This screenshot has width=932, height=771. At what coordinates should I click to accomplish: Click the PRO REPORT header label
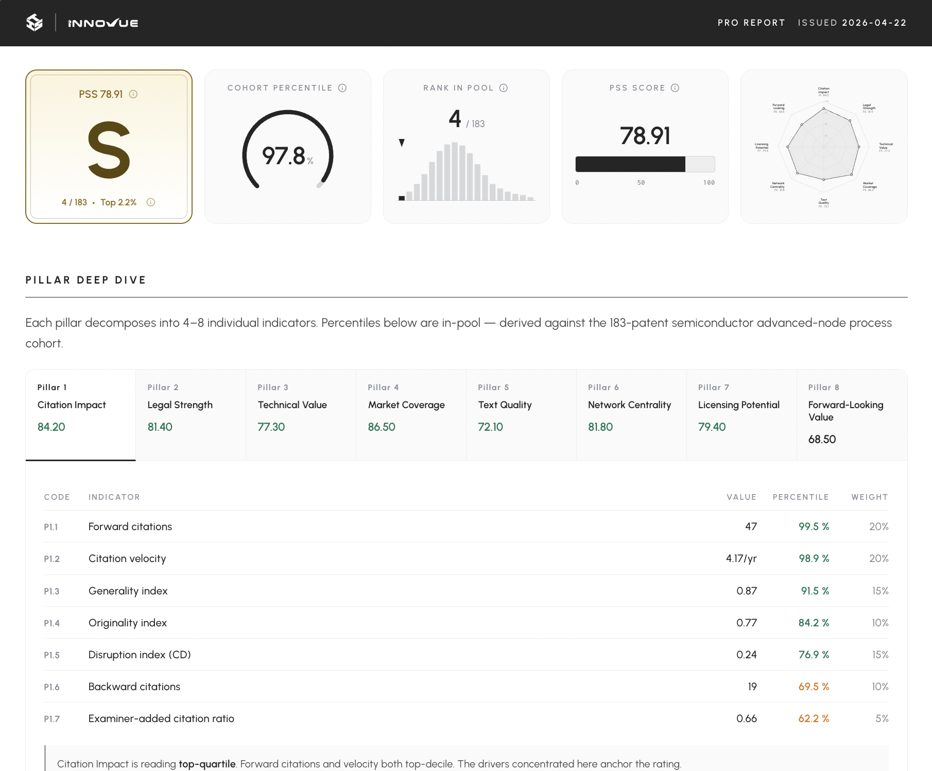point(751,23)
